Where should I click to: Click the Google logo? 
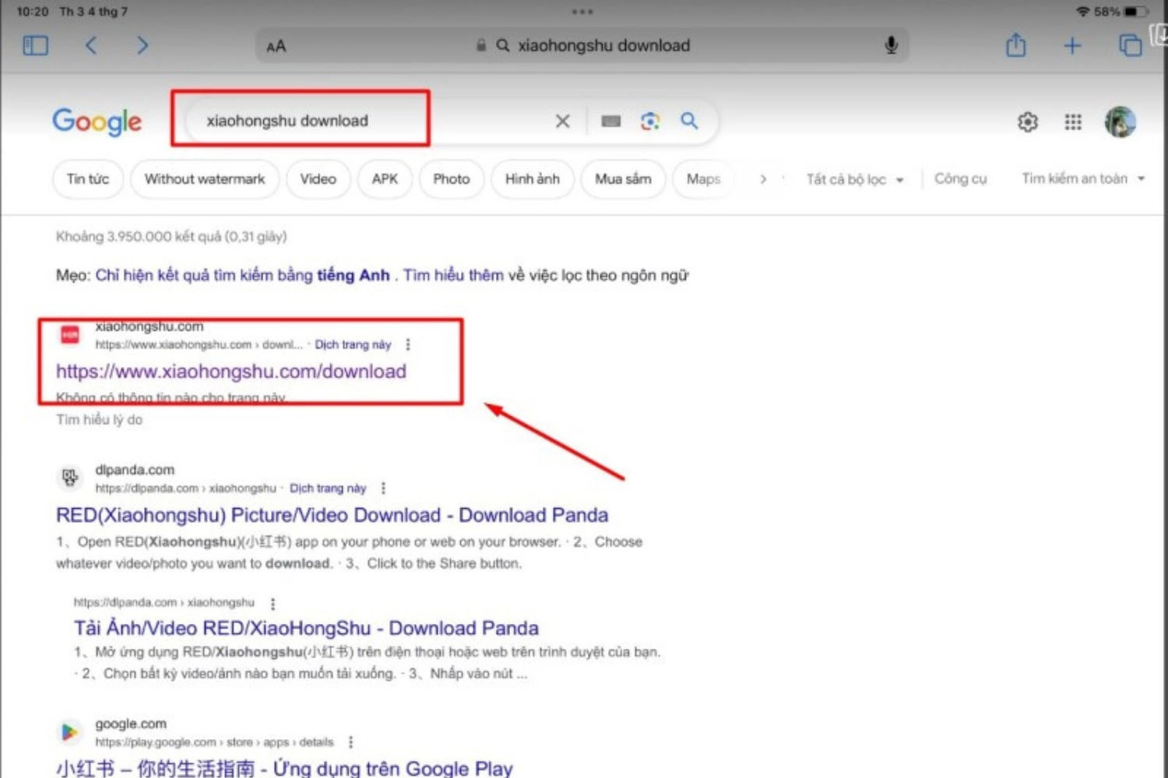pos(97,121)
